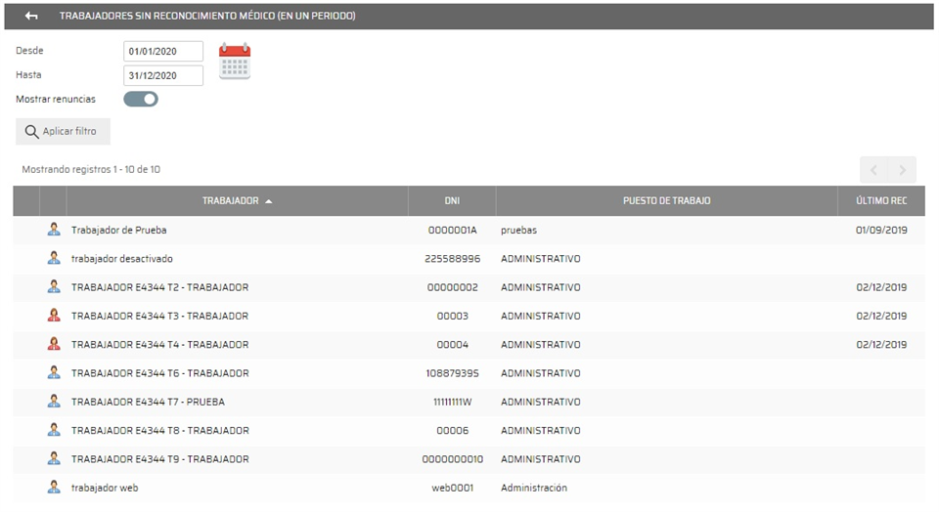
Task: Click DNI value 000000010
Action: 452,459
